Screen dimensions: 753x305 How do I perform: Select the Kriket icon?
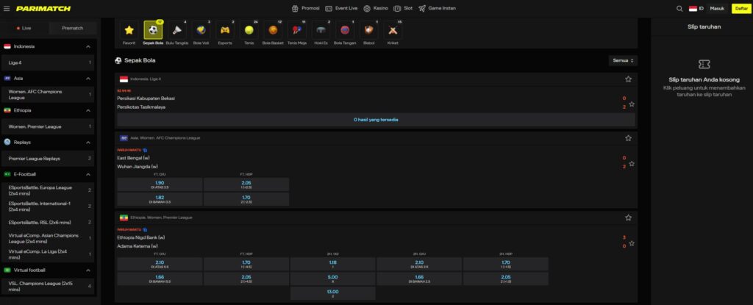393,30
